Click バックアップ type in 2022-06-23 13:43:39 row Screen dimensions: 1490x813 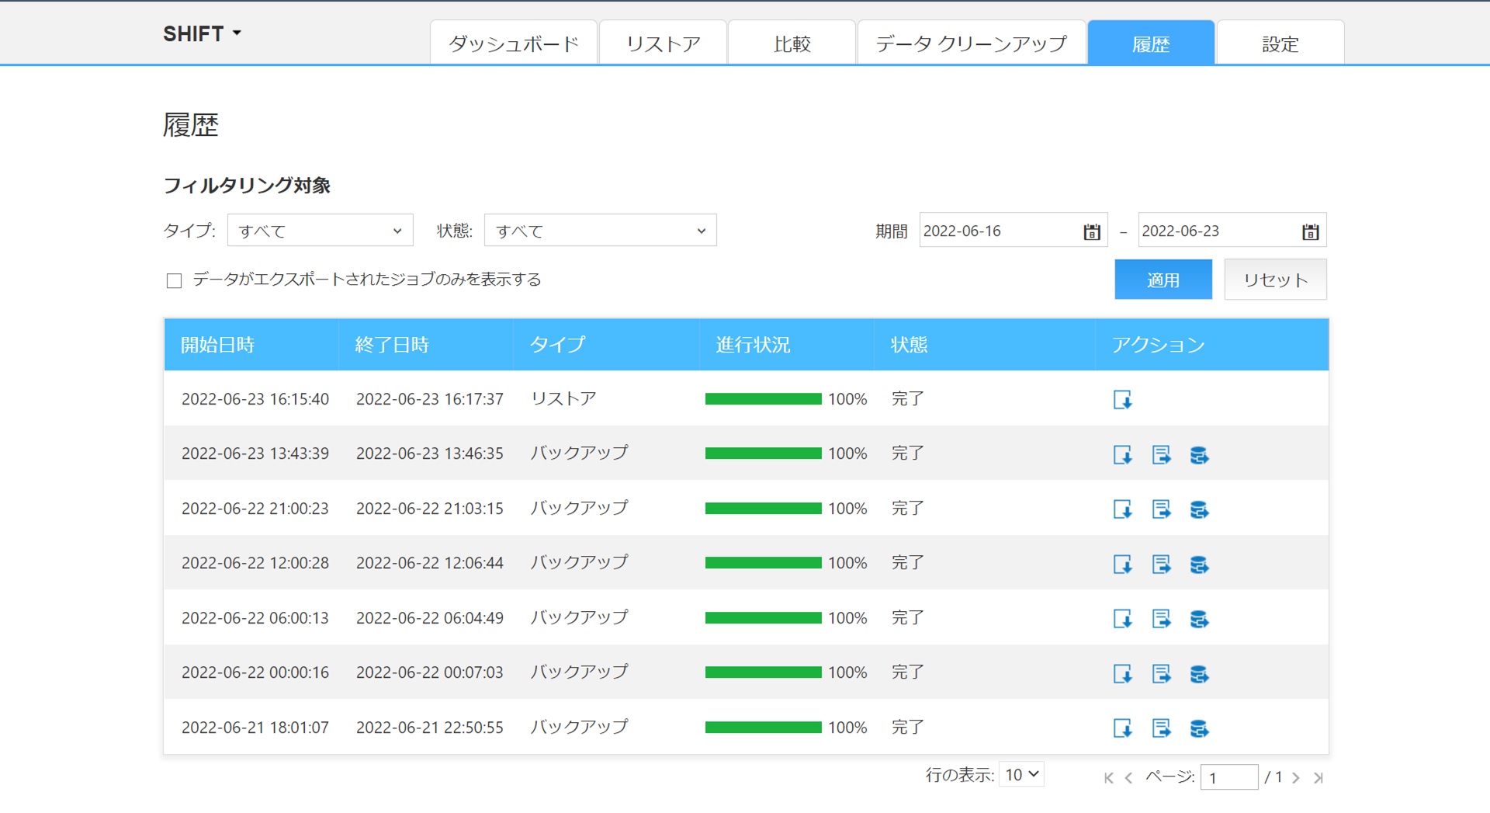click(x=580, y=453)
